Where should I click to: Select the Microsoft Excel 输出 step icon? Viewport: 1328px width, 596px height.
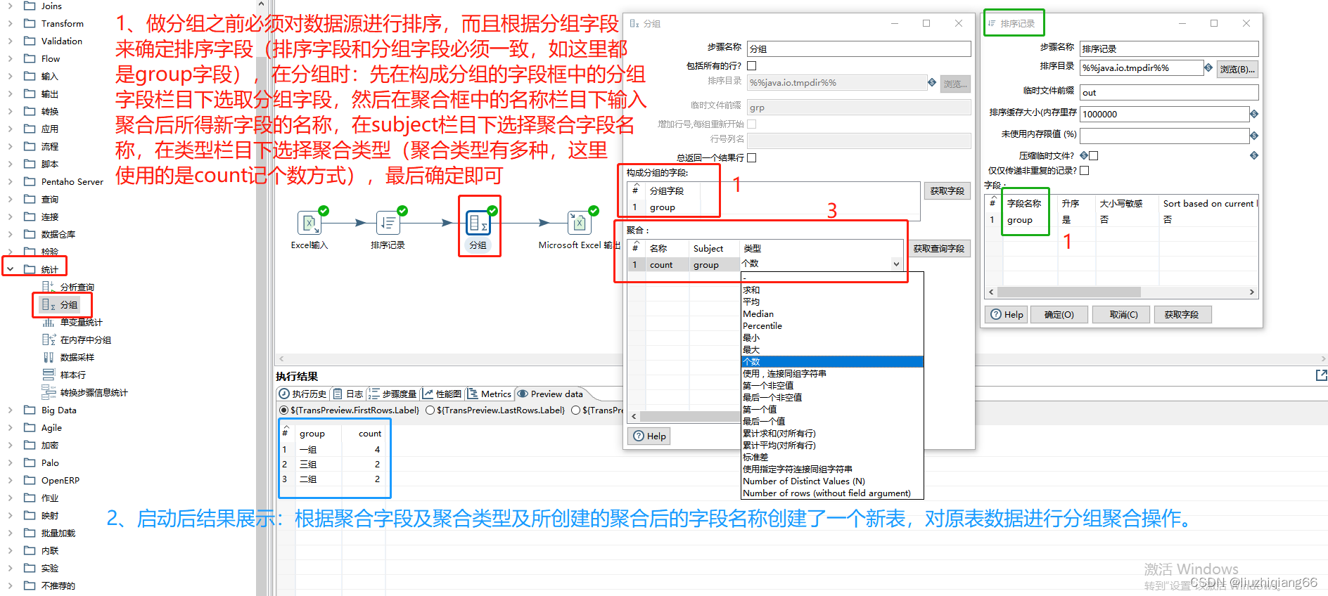pyautogui.click(x=580, y=223)
